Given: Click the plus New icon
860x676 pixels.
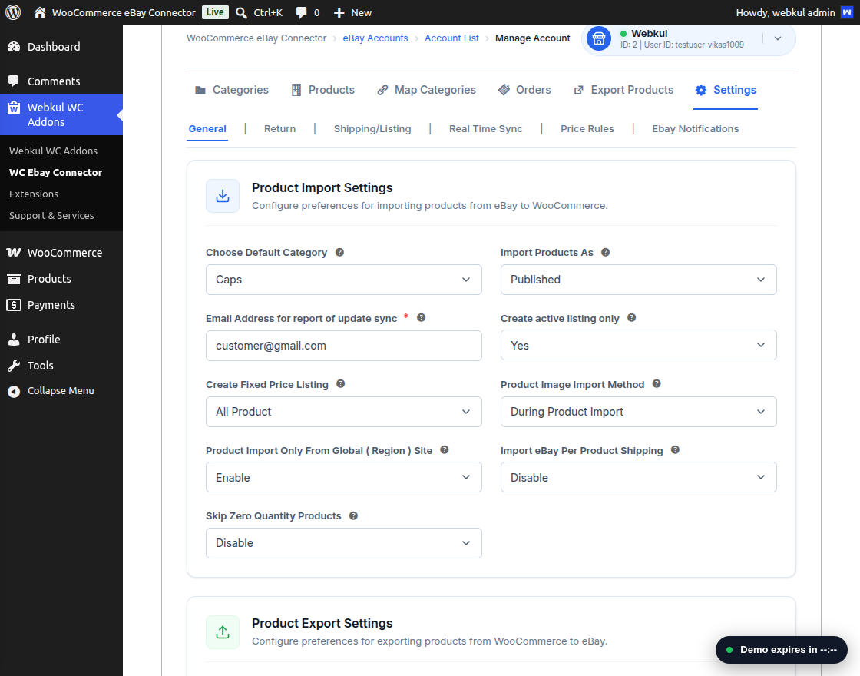Looking at the screenshot, I should pyautogui.click(x=339, y=12).
